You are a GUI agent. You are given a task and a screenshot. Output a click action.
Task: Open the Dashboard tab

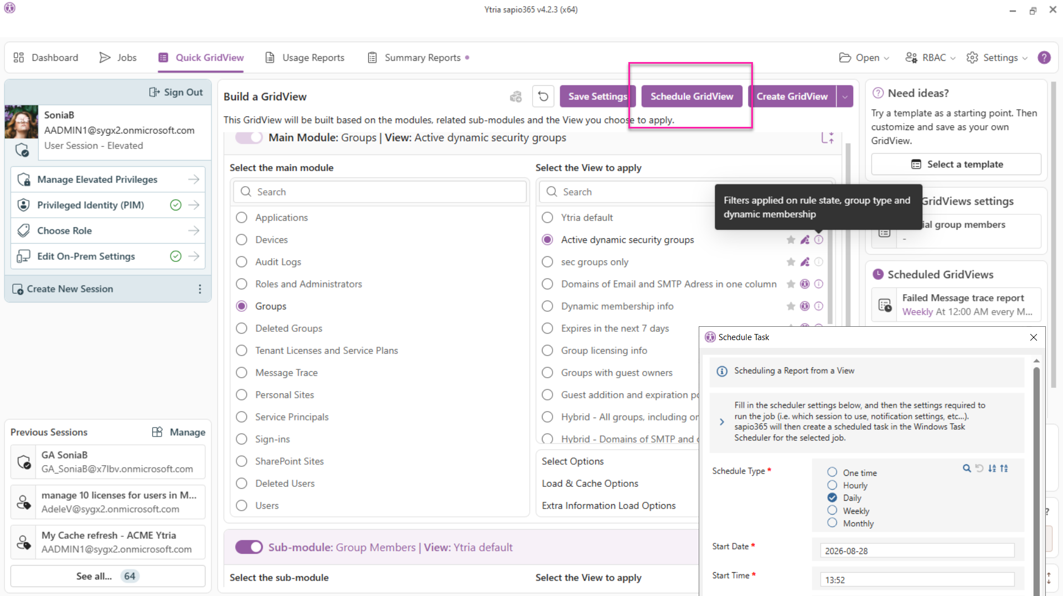click(46, 58)
